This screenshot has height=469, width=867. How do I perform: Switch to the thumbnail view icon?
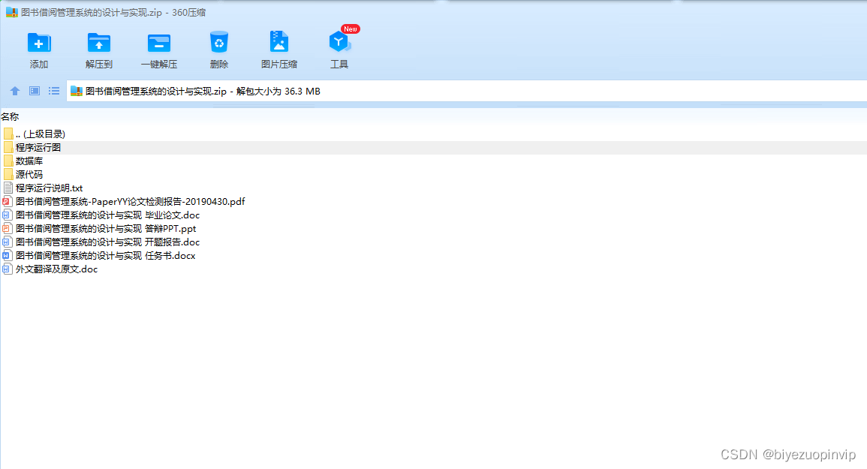point(35,91)
